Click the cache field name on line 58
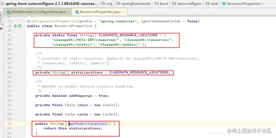Screen dimensions: 276x138 point(83,114)
